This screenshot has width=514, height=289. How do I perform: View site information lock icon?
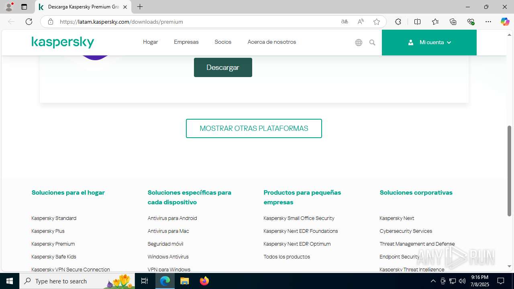point(51,22)
